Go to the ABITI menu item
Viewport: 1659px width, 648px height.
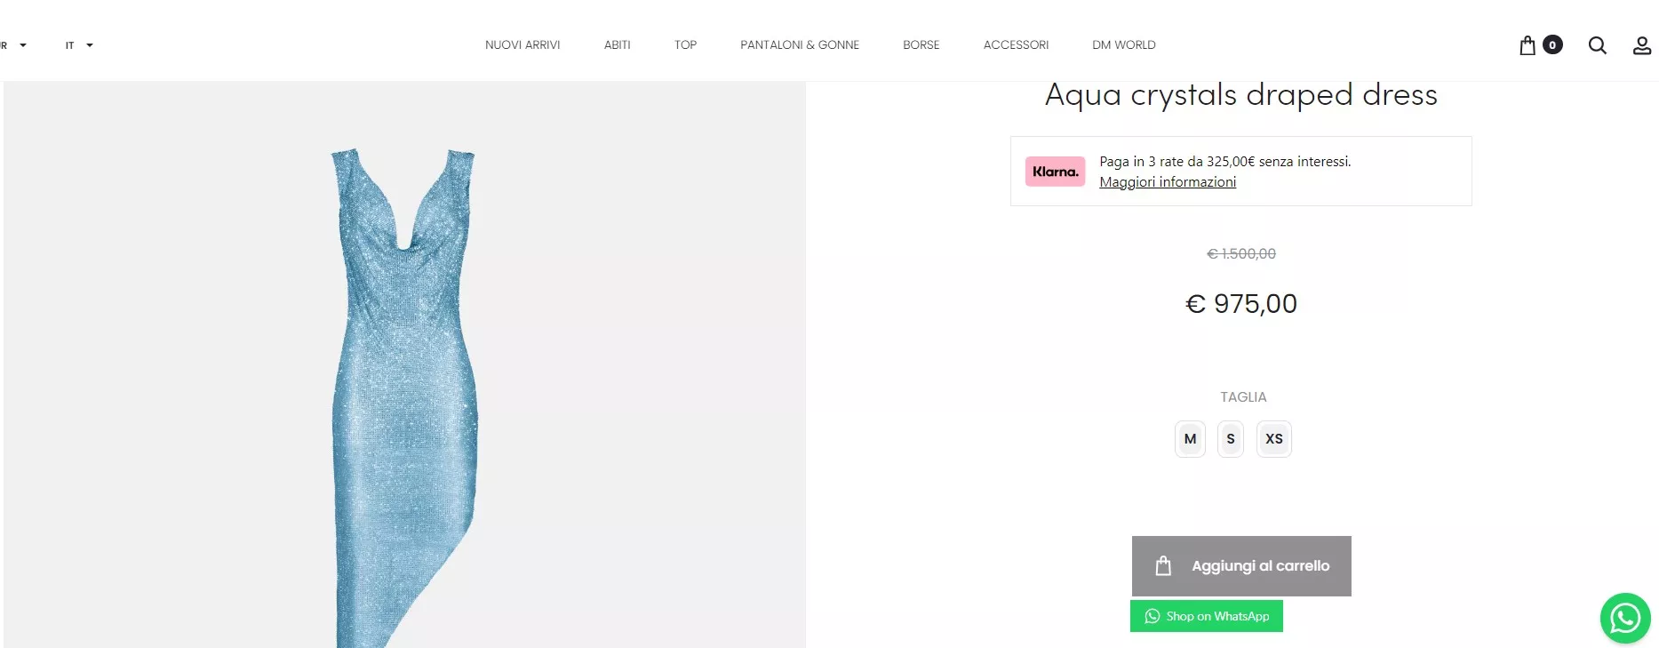click(617, 45)
